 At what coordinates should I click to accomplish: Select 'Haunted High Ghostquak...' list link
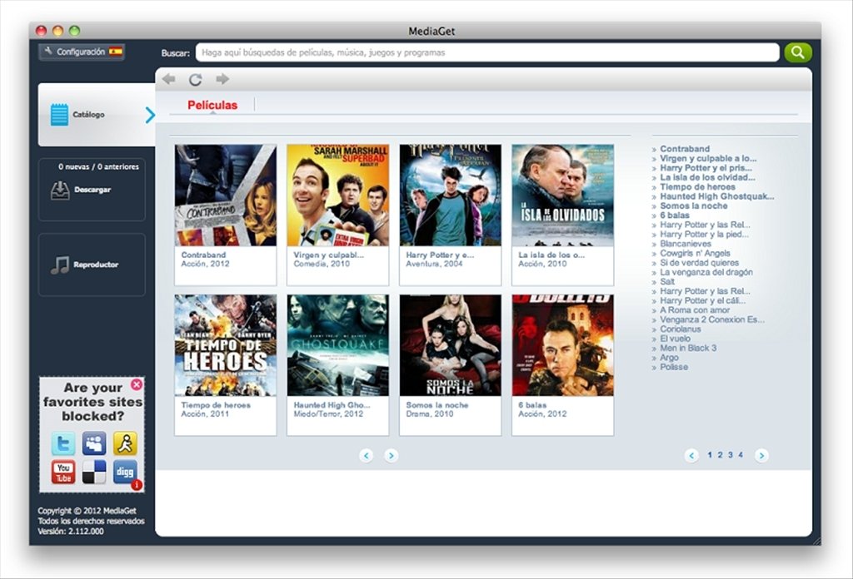pyautogui.click(x=717, y=196)
